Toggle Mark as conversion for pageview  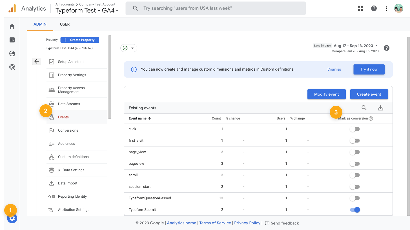[355, 164]
